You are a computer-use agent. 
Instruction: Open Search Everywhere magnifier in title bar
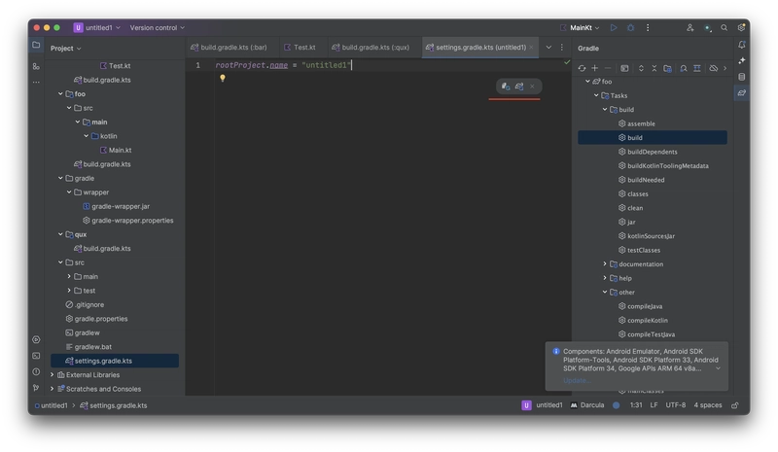724,28
